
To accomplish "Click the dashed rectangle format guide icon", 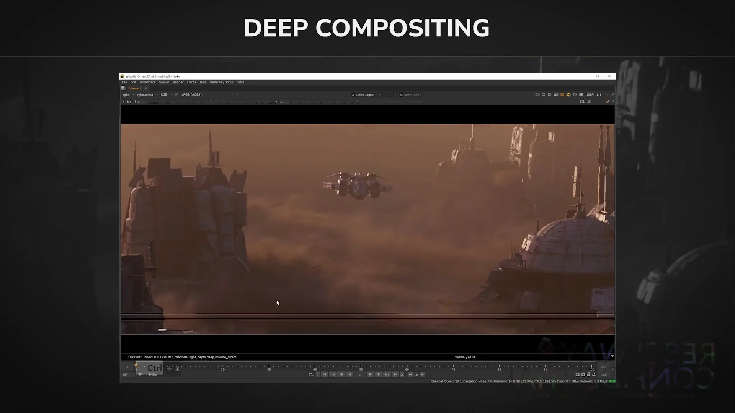I will 582,102.
